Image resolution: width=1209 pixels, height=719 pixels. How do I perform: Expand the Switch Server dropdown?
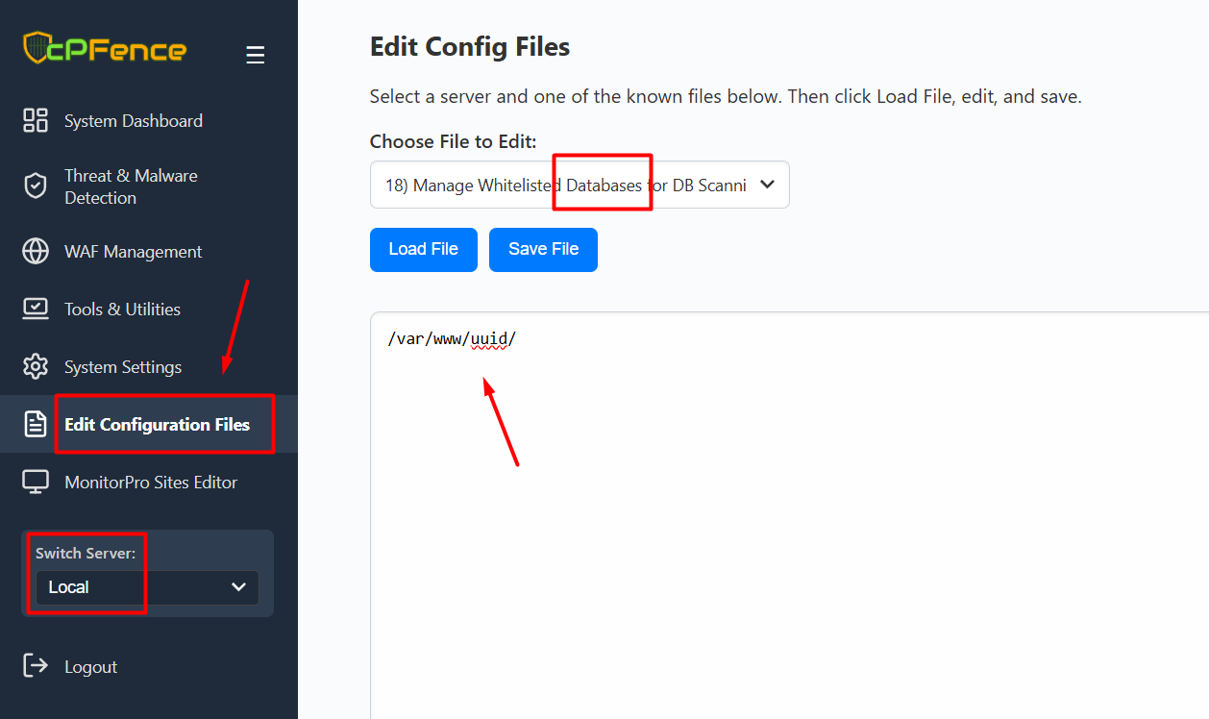[147, 587]
